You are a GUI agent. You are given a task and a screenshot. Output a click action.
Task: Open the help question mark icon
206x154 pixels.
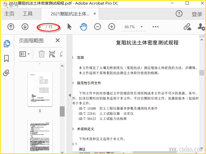click(x=179, y=14)
